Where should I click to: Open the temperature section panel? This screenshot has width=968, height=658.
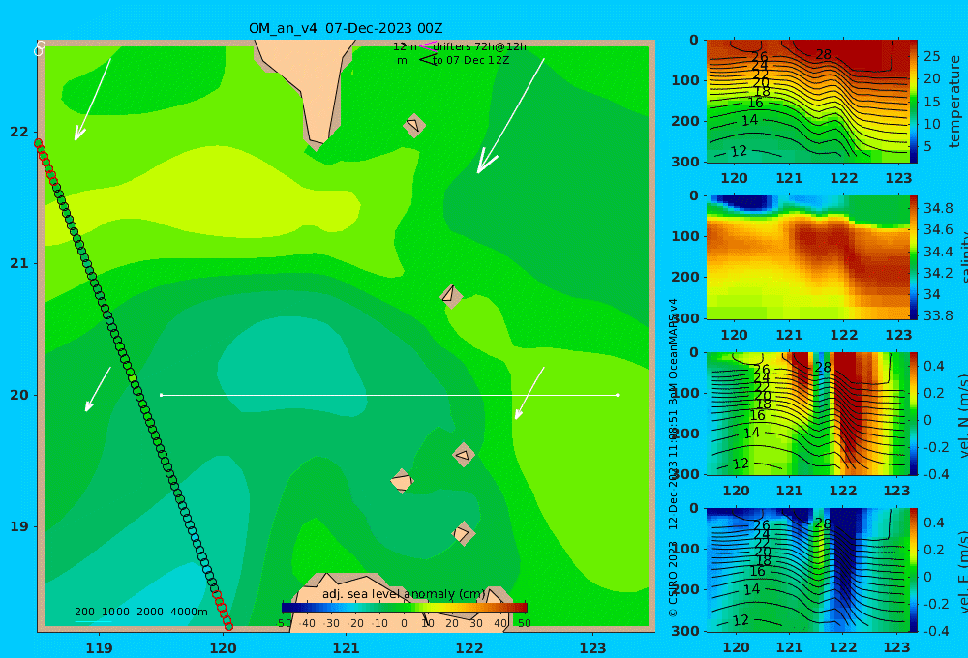(x=807, y=102)
